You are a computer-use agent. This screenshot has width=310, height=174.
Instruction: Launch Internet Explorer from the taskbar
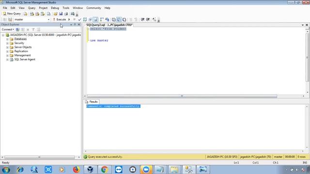click(x=20, y=170)
